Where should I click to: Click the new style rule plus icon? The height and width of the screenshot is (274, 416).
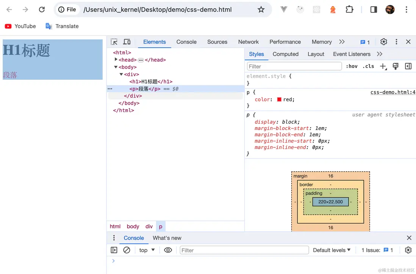[383, 67]
